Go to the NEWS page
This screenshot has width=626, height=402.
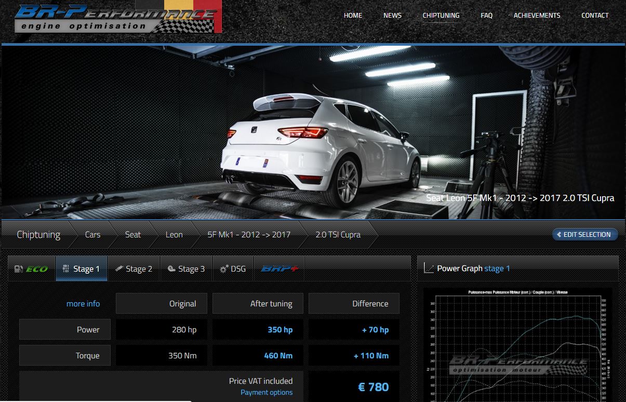(392, 16)
